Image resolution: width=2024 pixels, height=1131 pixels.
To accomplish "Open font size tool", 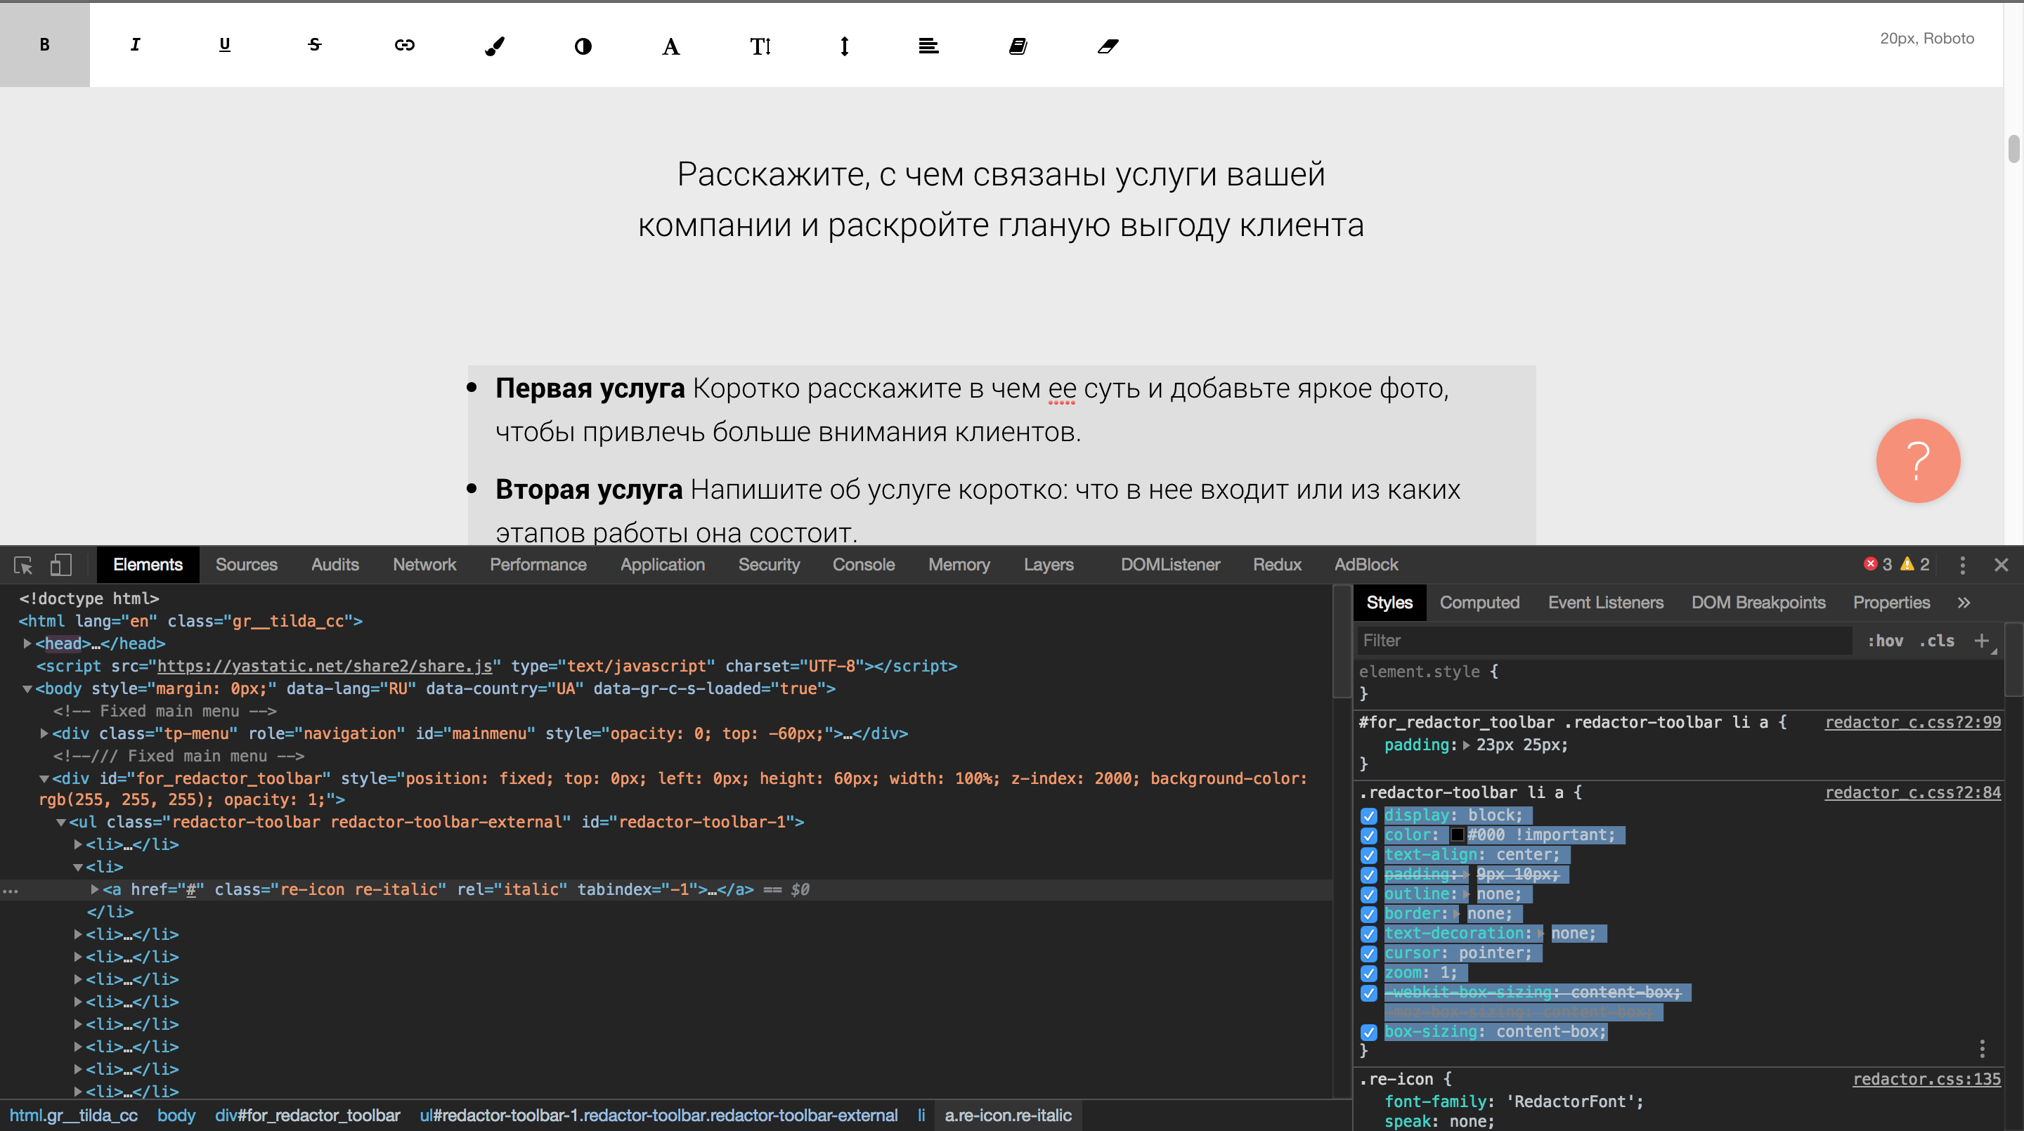I will (x=760, y=46).
